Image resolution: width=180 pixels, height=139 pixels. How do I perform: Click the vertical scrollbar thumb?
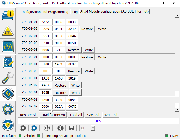177,53
